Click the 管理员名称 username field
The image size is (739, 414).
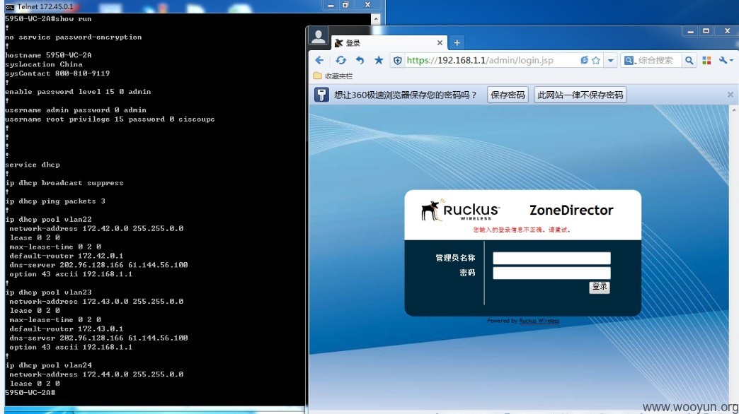[x=551, y=258]
